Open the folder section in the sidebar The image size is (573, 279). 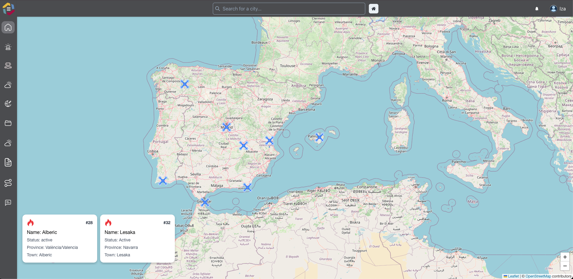(8, 123)
